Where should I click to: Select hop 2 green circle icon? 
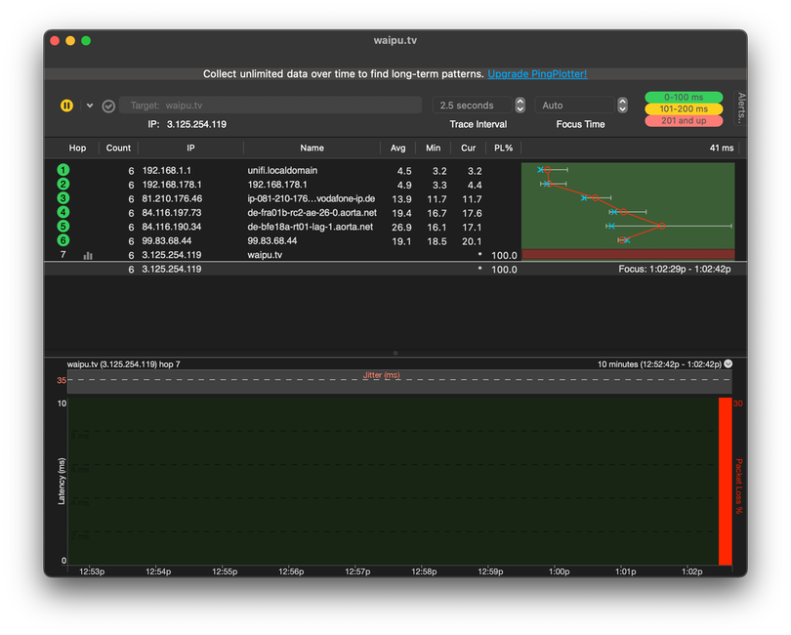63,185
